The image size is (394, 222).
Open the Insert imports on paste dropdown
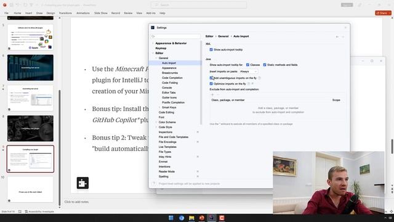pos(248,72)
